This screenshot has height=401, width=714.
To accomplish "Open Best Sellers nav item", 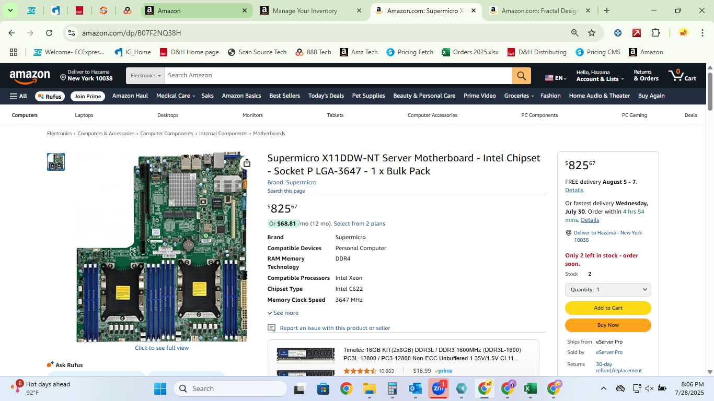I will [x=284, y=96].
